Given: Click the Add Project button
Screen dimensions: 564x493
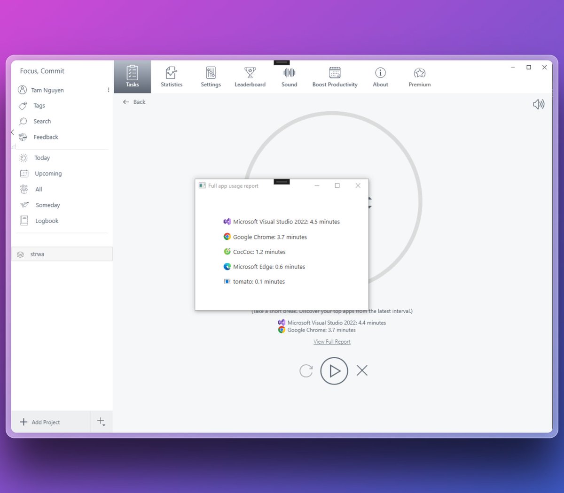Looking at the screenshot, I should (40, 422).
